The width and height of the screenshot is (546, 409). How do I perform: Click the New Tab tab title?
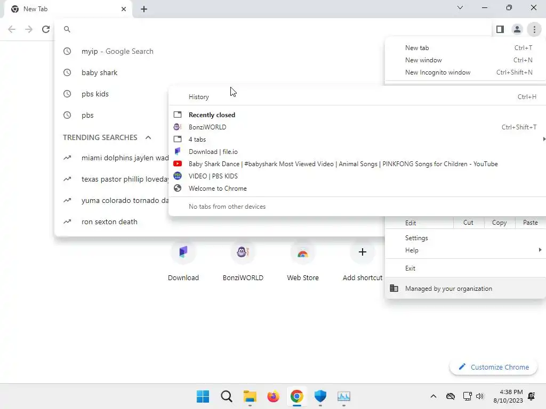[36, 9]
